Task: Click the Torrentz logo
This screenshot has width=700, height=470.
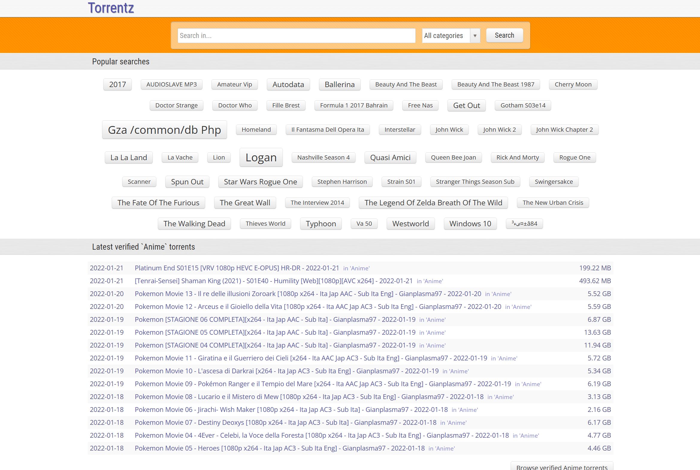Action: coord(110,8)
